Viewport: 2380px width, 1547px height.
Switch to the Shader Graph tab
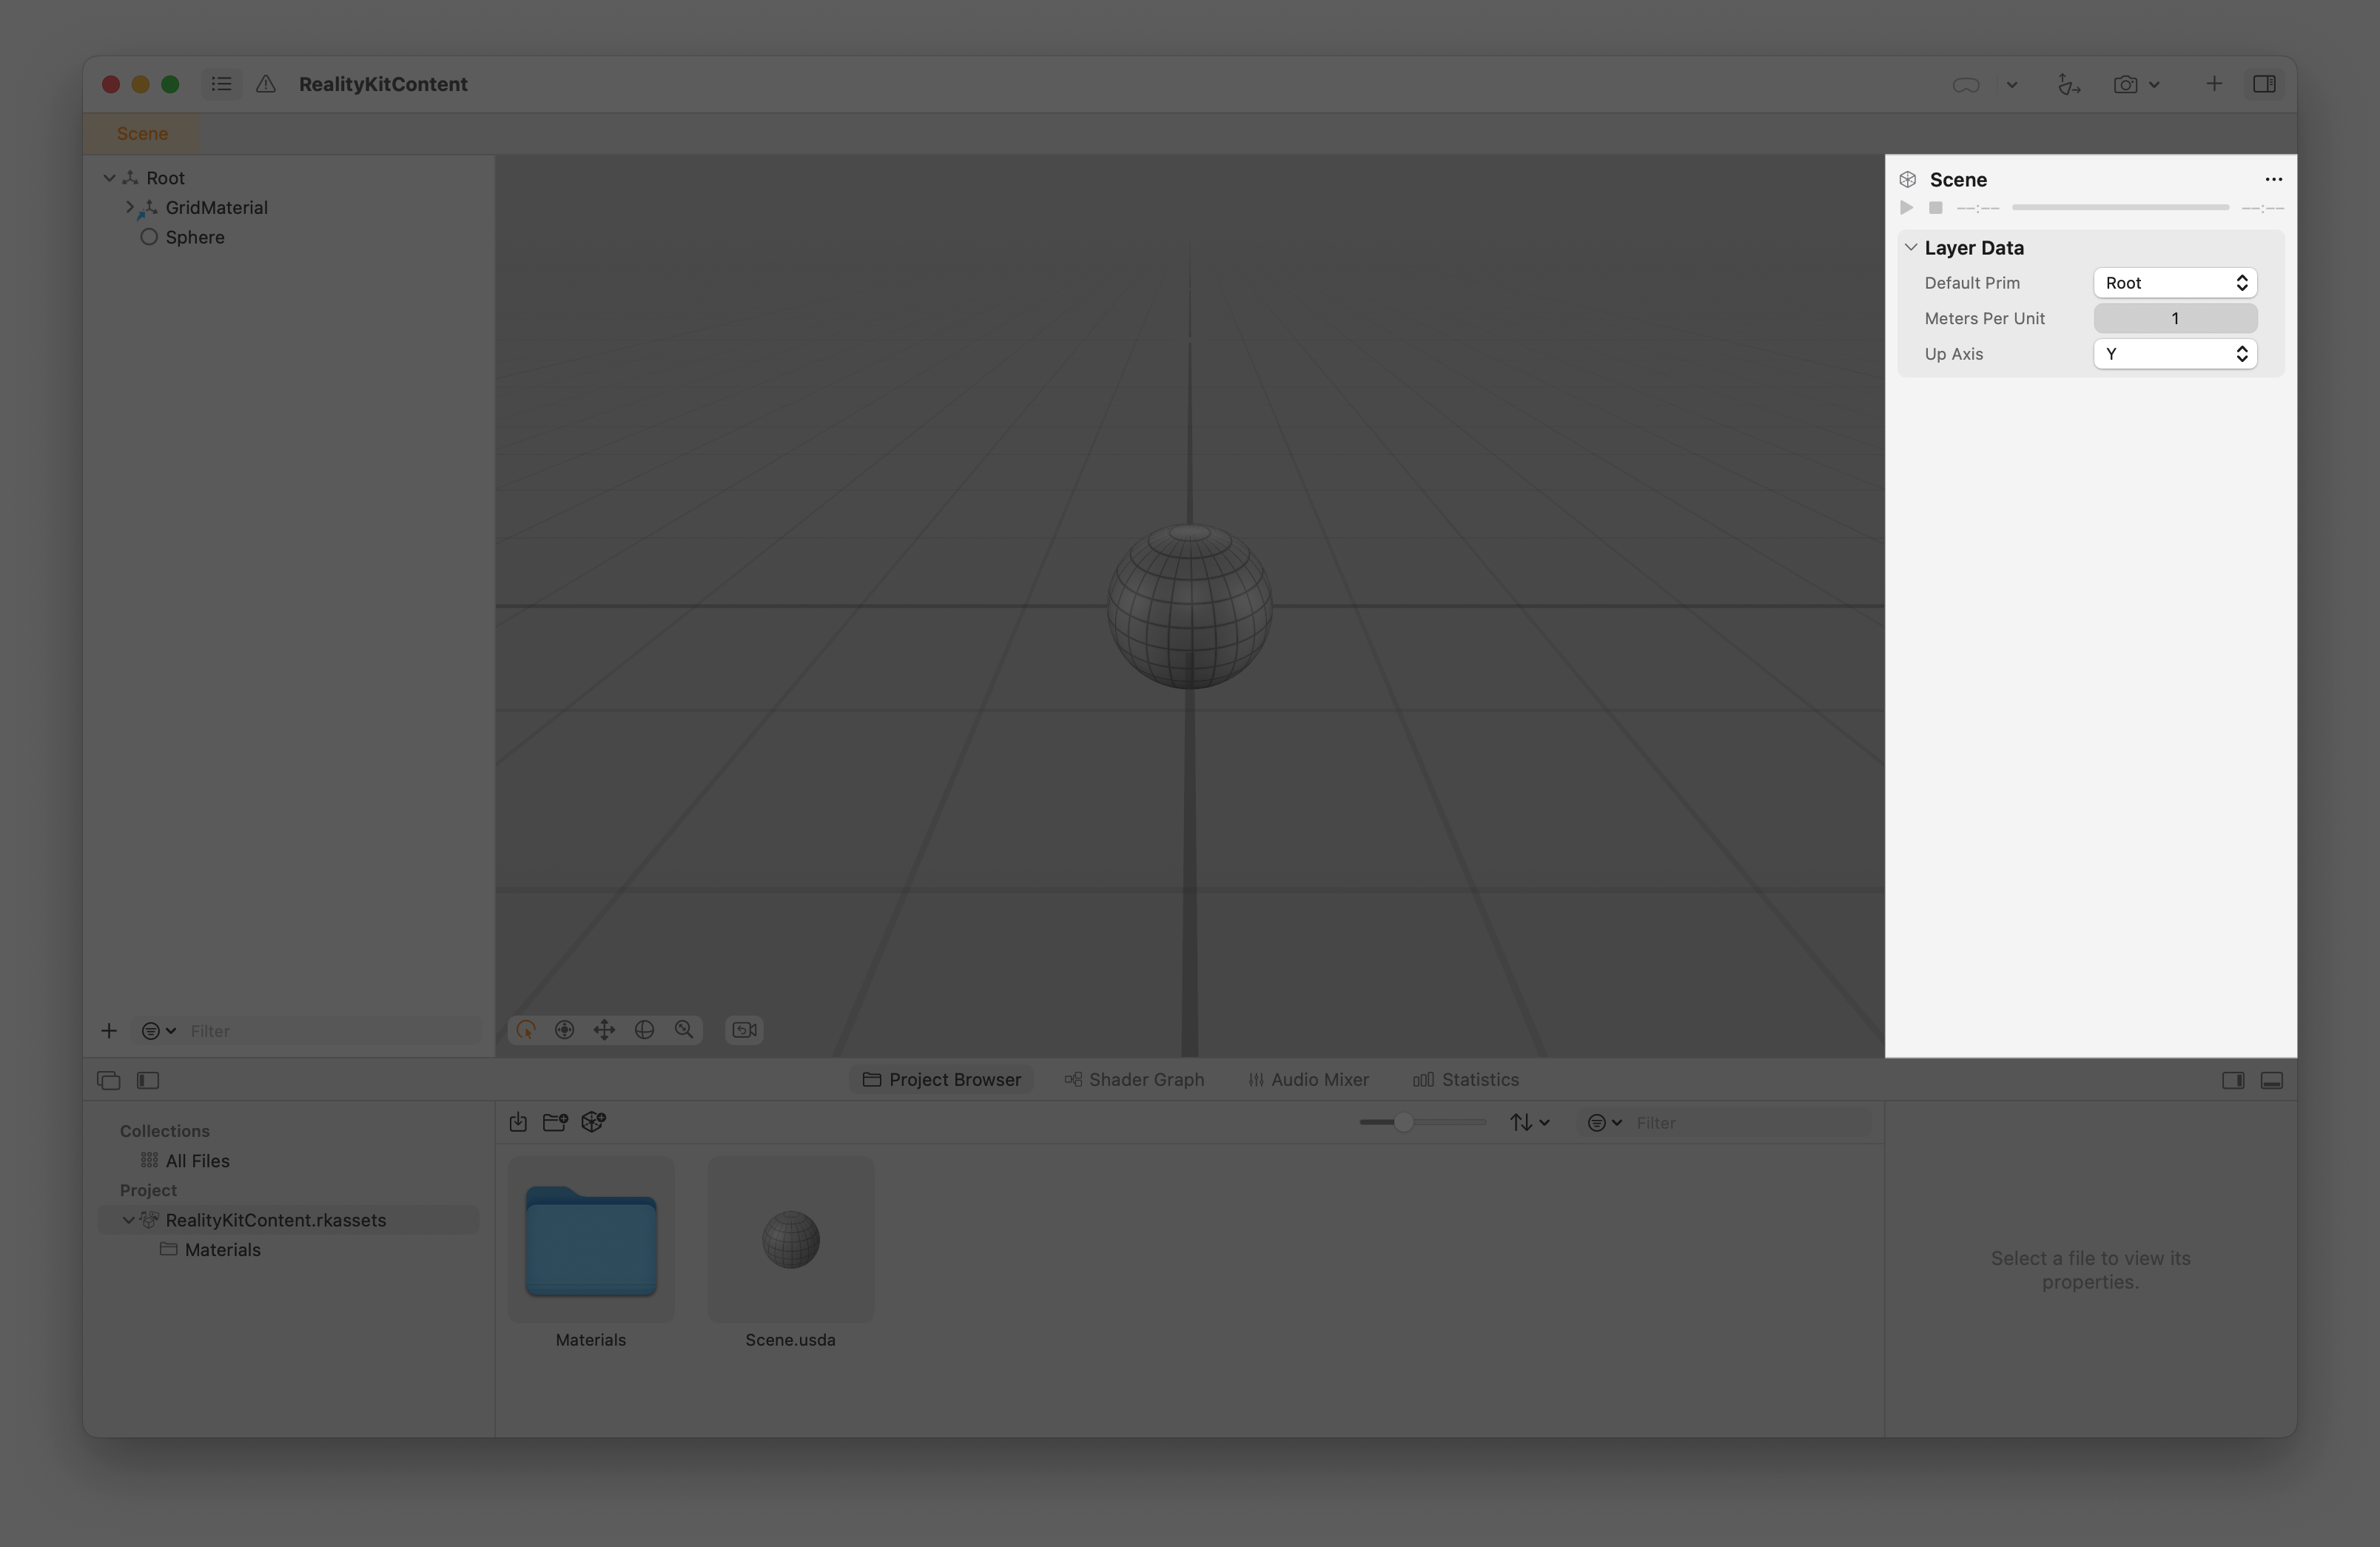point(1134,1079)
